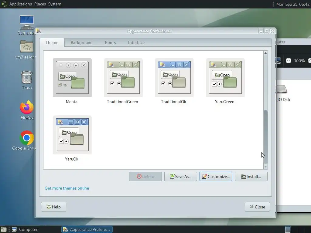Screen dimensions: 311x233
Task: Click scrollbar up arrow in theme list
Action: pyautogui.click(x=265, y=53)
